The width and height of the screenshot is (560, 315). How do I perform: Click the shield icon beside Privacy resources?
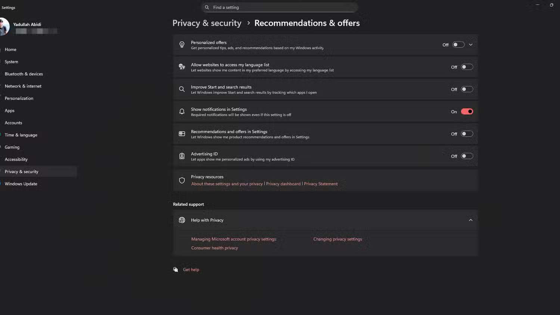click(x=182, y=180)
